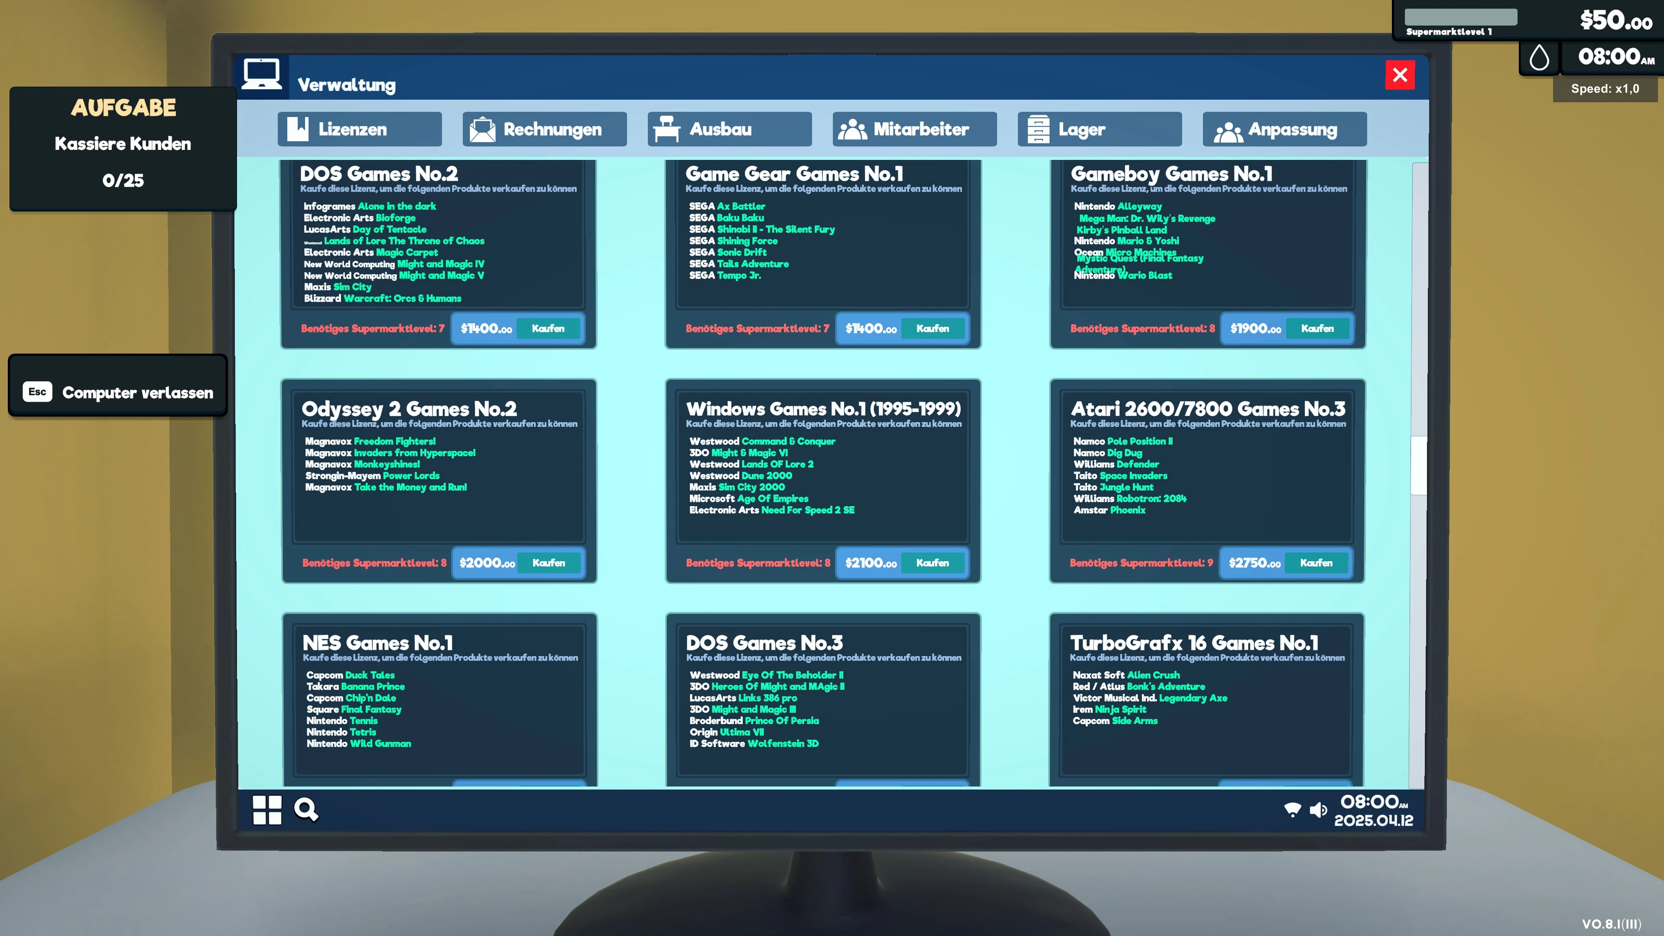The image size is (1664, 936).
Task: Buy the DOS Games No.2 license
Action: pyautogui.click(x=549, y=329)
